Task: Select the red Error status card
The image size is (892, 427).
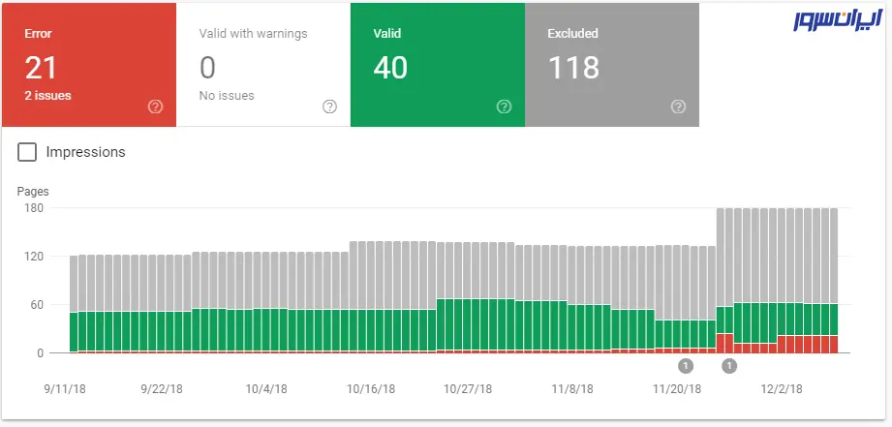Action: click(89, 65)
